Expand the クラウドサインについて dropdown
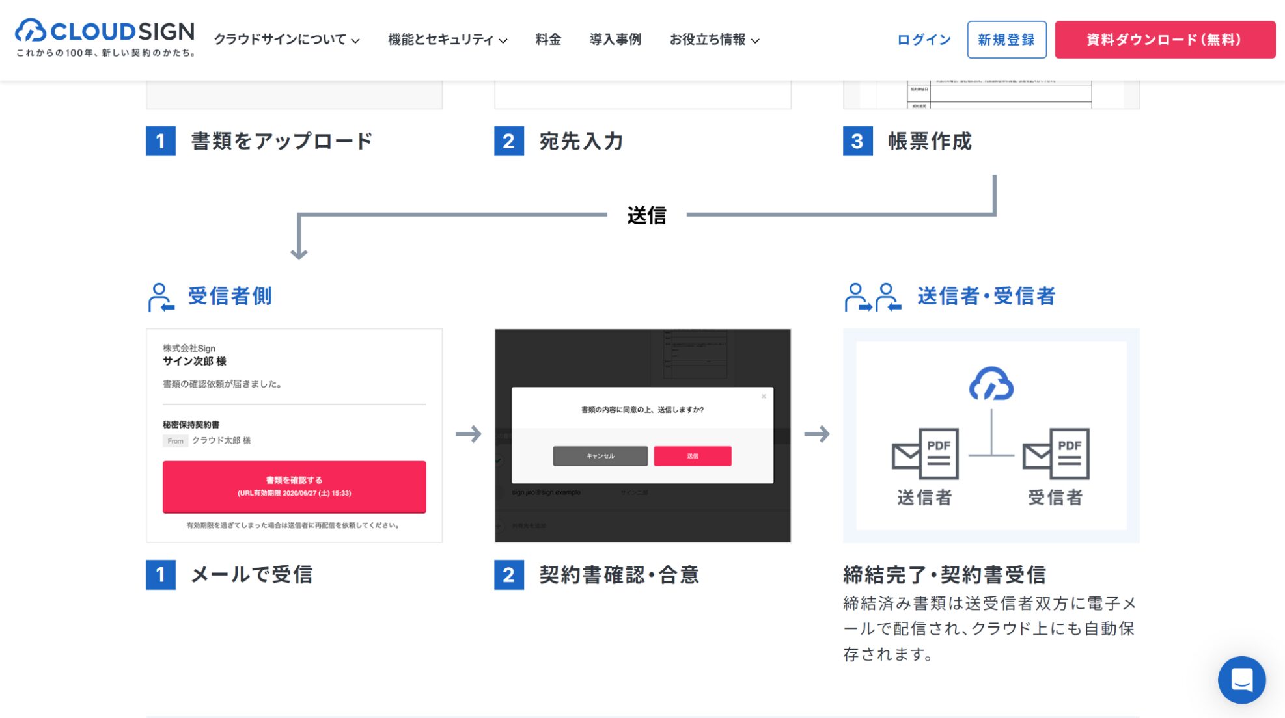Screen dimensions: 1285x718 coord(286,40)
